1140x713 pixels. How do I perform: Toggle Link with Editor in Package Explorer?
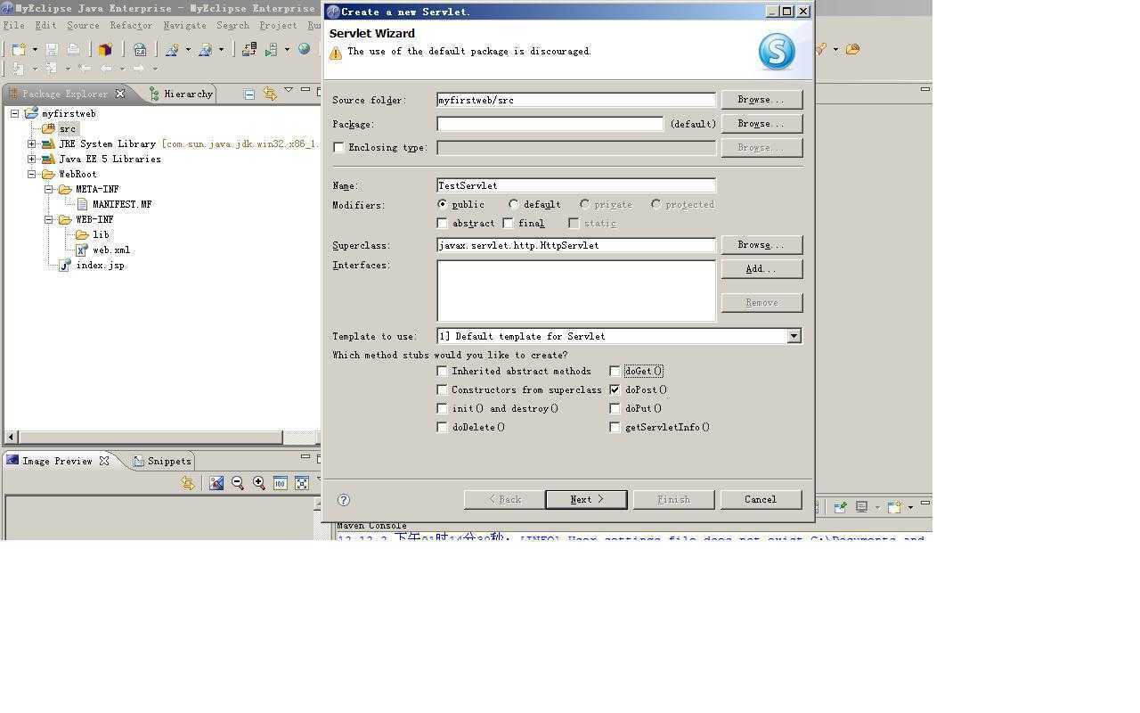point(270,94)
